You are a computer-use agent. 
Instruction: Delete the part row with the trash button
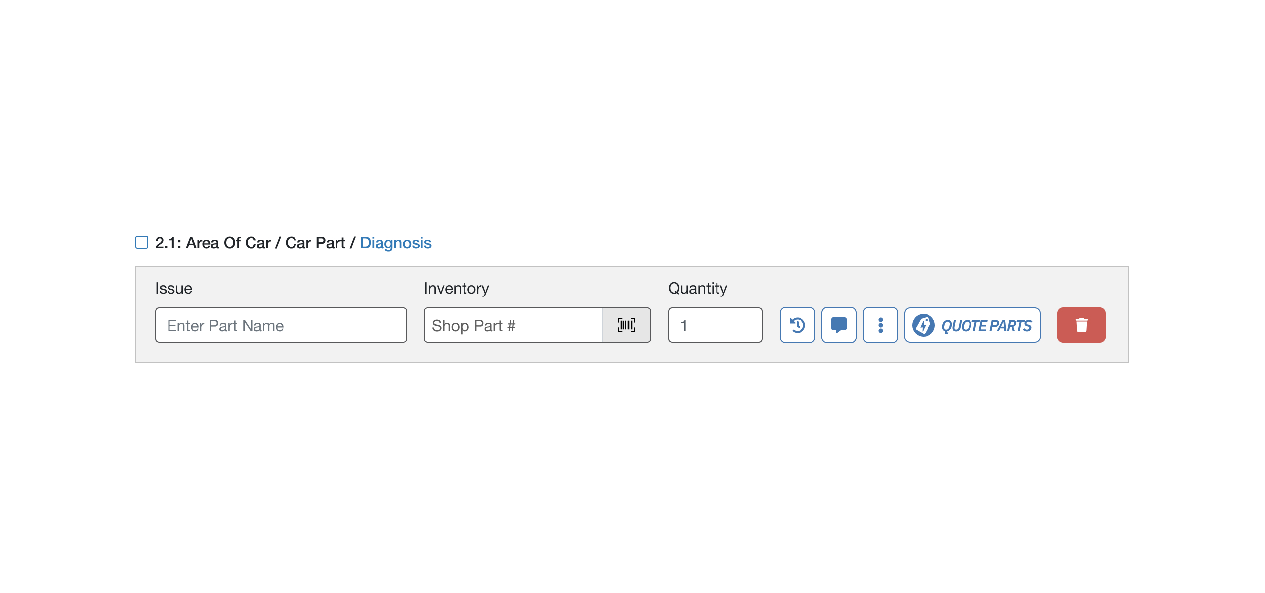1081,325
